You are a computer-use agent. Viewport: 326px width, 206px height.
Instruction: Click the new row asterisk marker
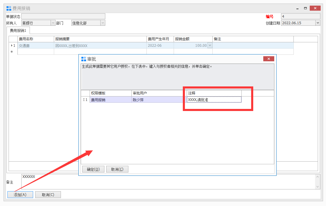pos(12,52)
